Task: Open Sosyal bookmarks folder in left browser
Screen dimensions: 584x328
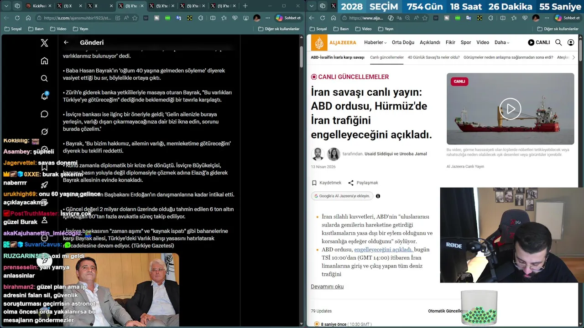Action: [x=13, y=29]
